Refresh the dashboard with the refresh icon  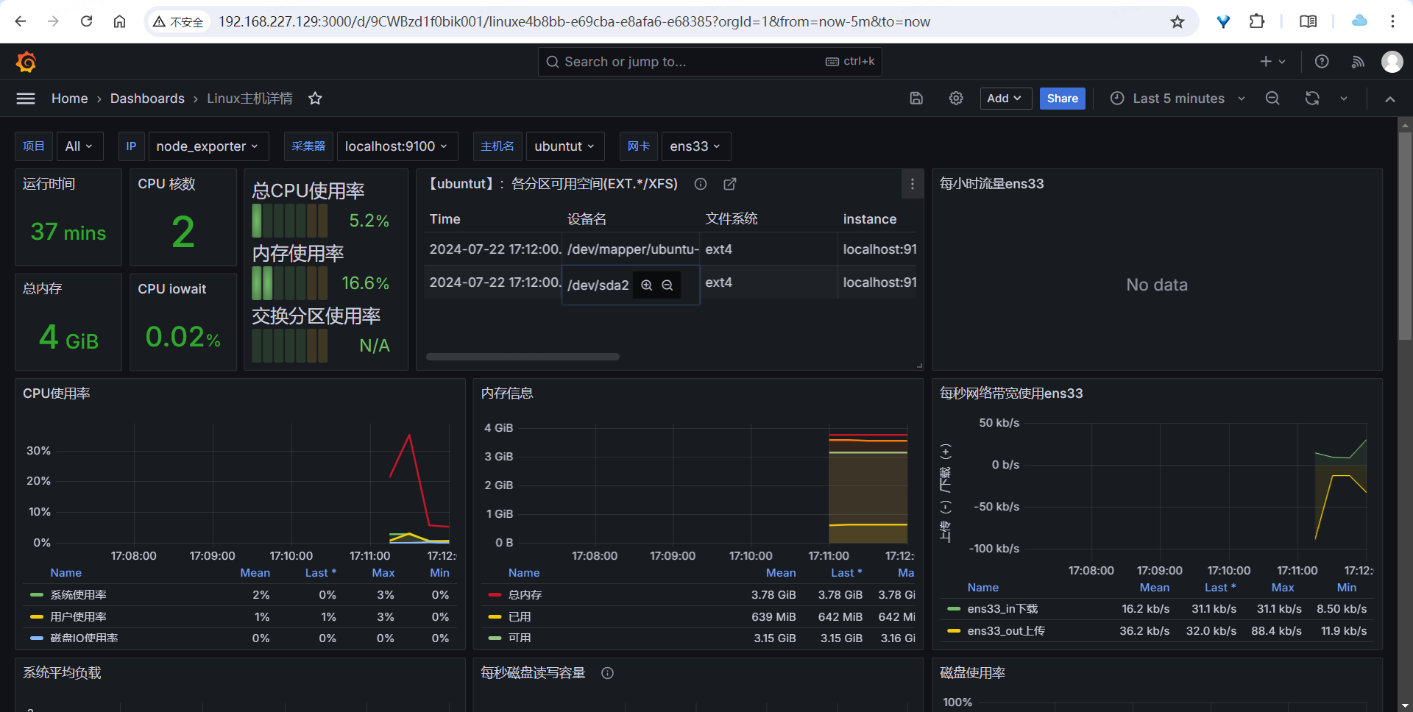click(x=1312, y=99)
